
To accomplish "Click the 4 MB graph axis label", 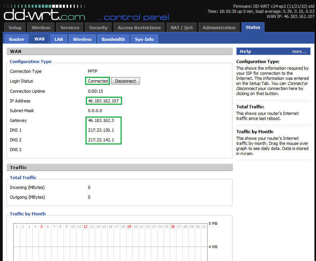I will (213, 247).
